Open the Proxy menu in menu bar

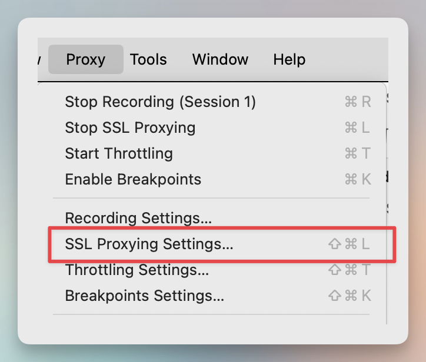click(x=86, y=59)
